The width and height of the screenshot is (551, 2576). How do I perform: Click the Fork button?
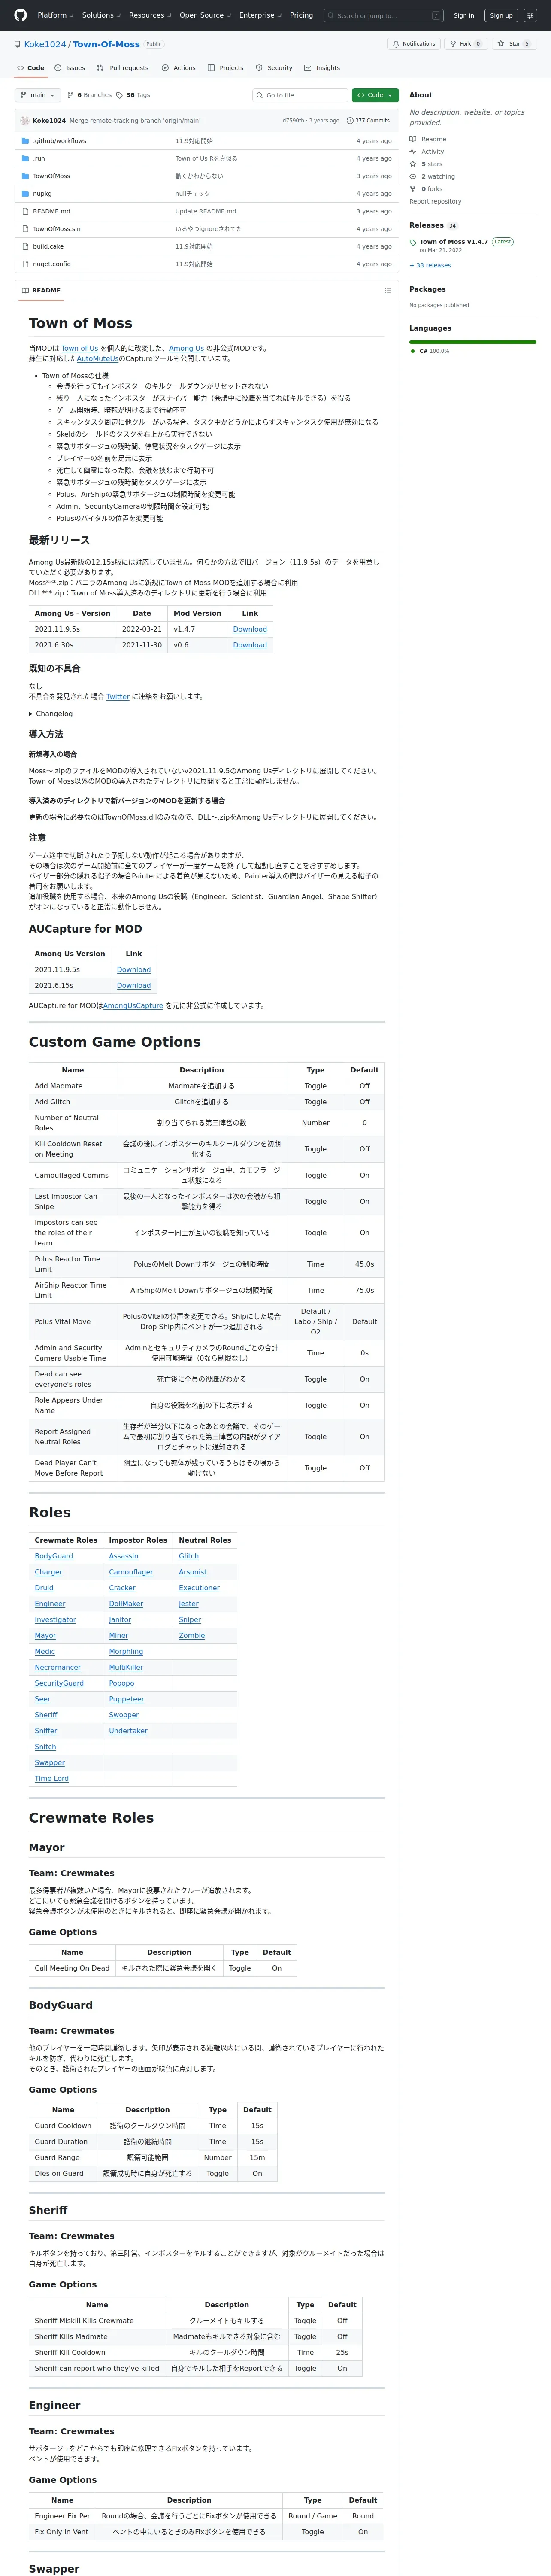(466, 44)
